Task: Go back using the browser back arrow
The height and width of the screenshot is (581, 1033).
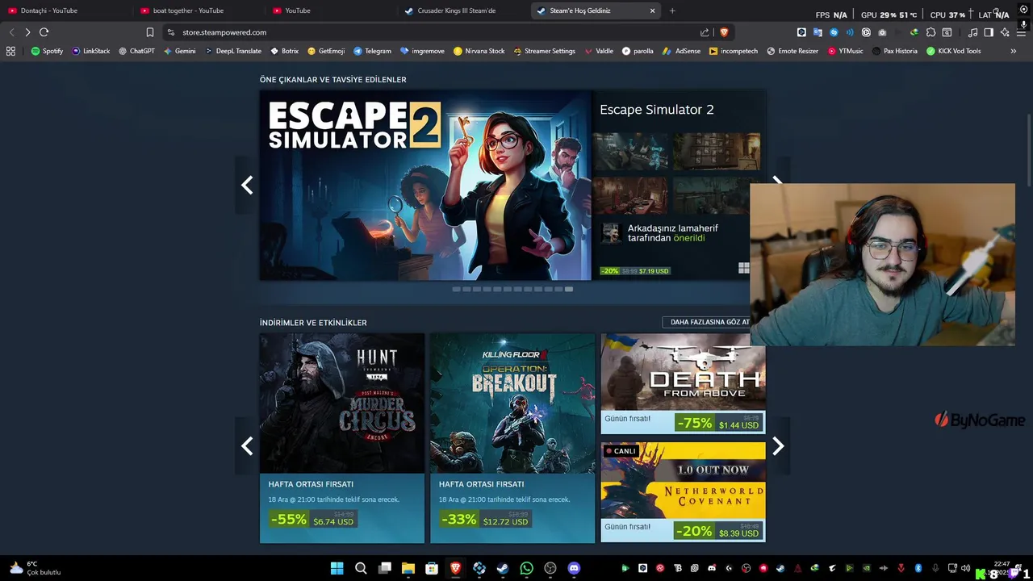Action: [x=11, y=32]
